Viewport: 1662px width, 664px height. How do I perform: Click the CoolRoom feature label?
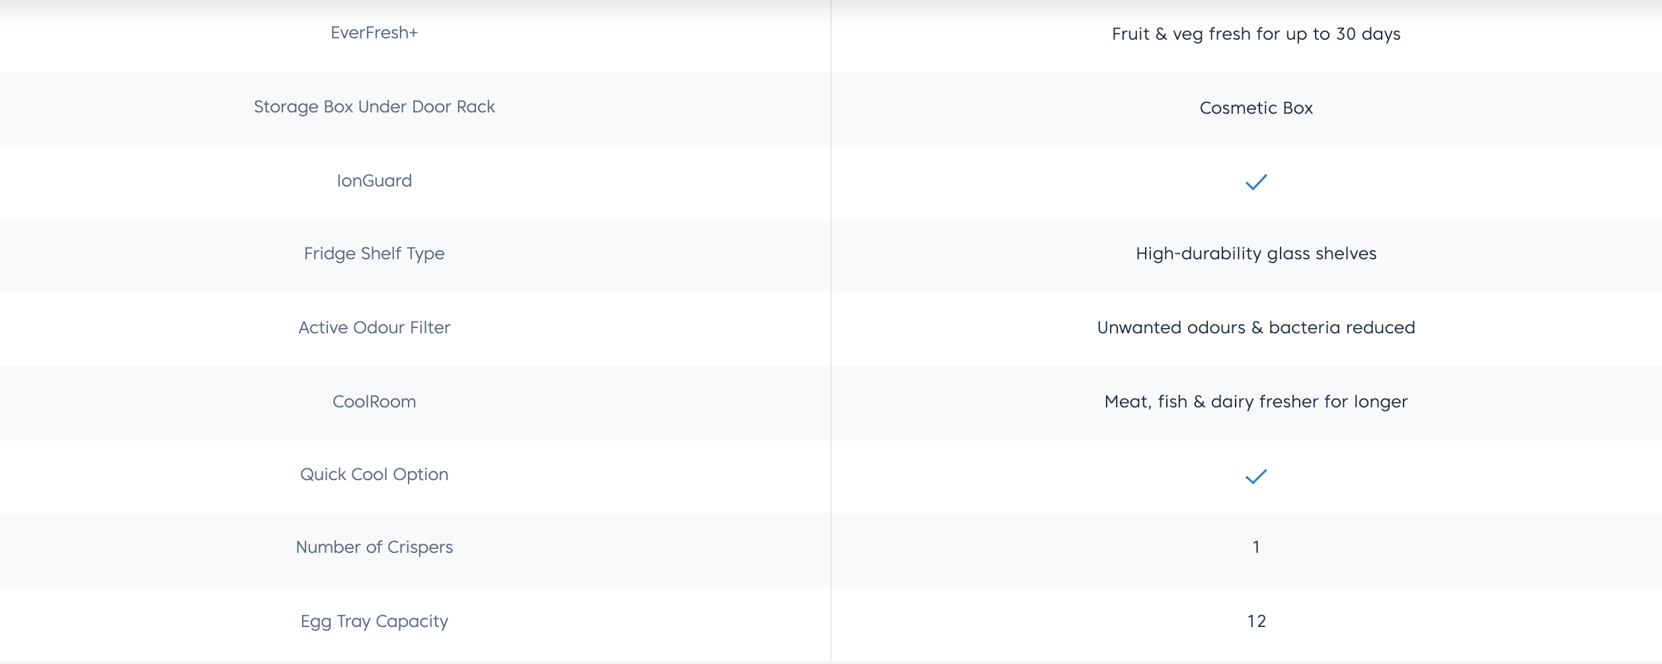pyautogui.click(x=374, y=402)
